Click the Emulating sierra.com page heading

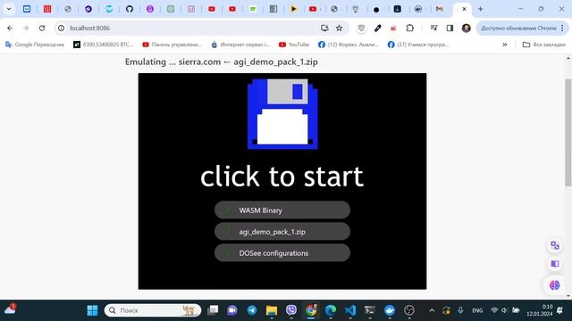point(222,62)
